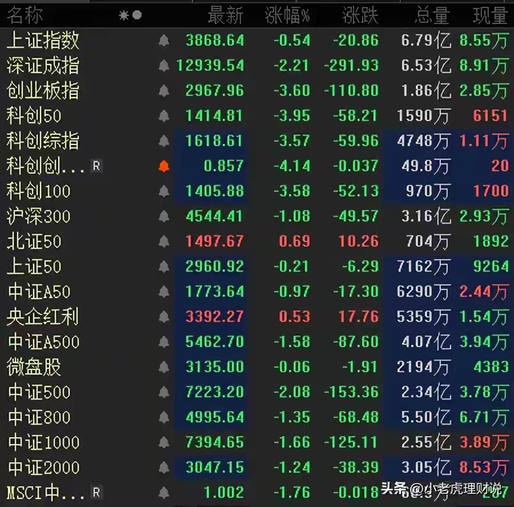Click the total volume 6.79亿
This screenshot has height=507, width=514.
(426, 41)
